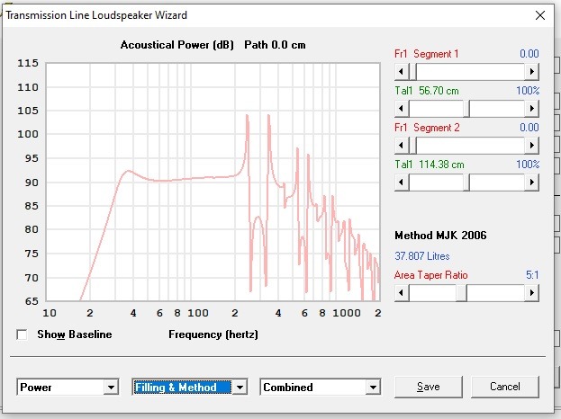This screenshot has height=419, width=561.
Task: Increase Tal1 114.38 cm with right arrow
Action: point(531,183)
